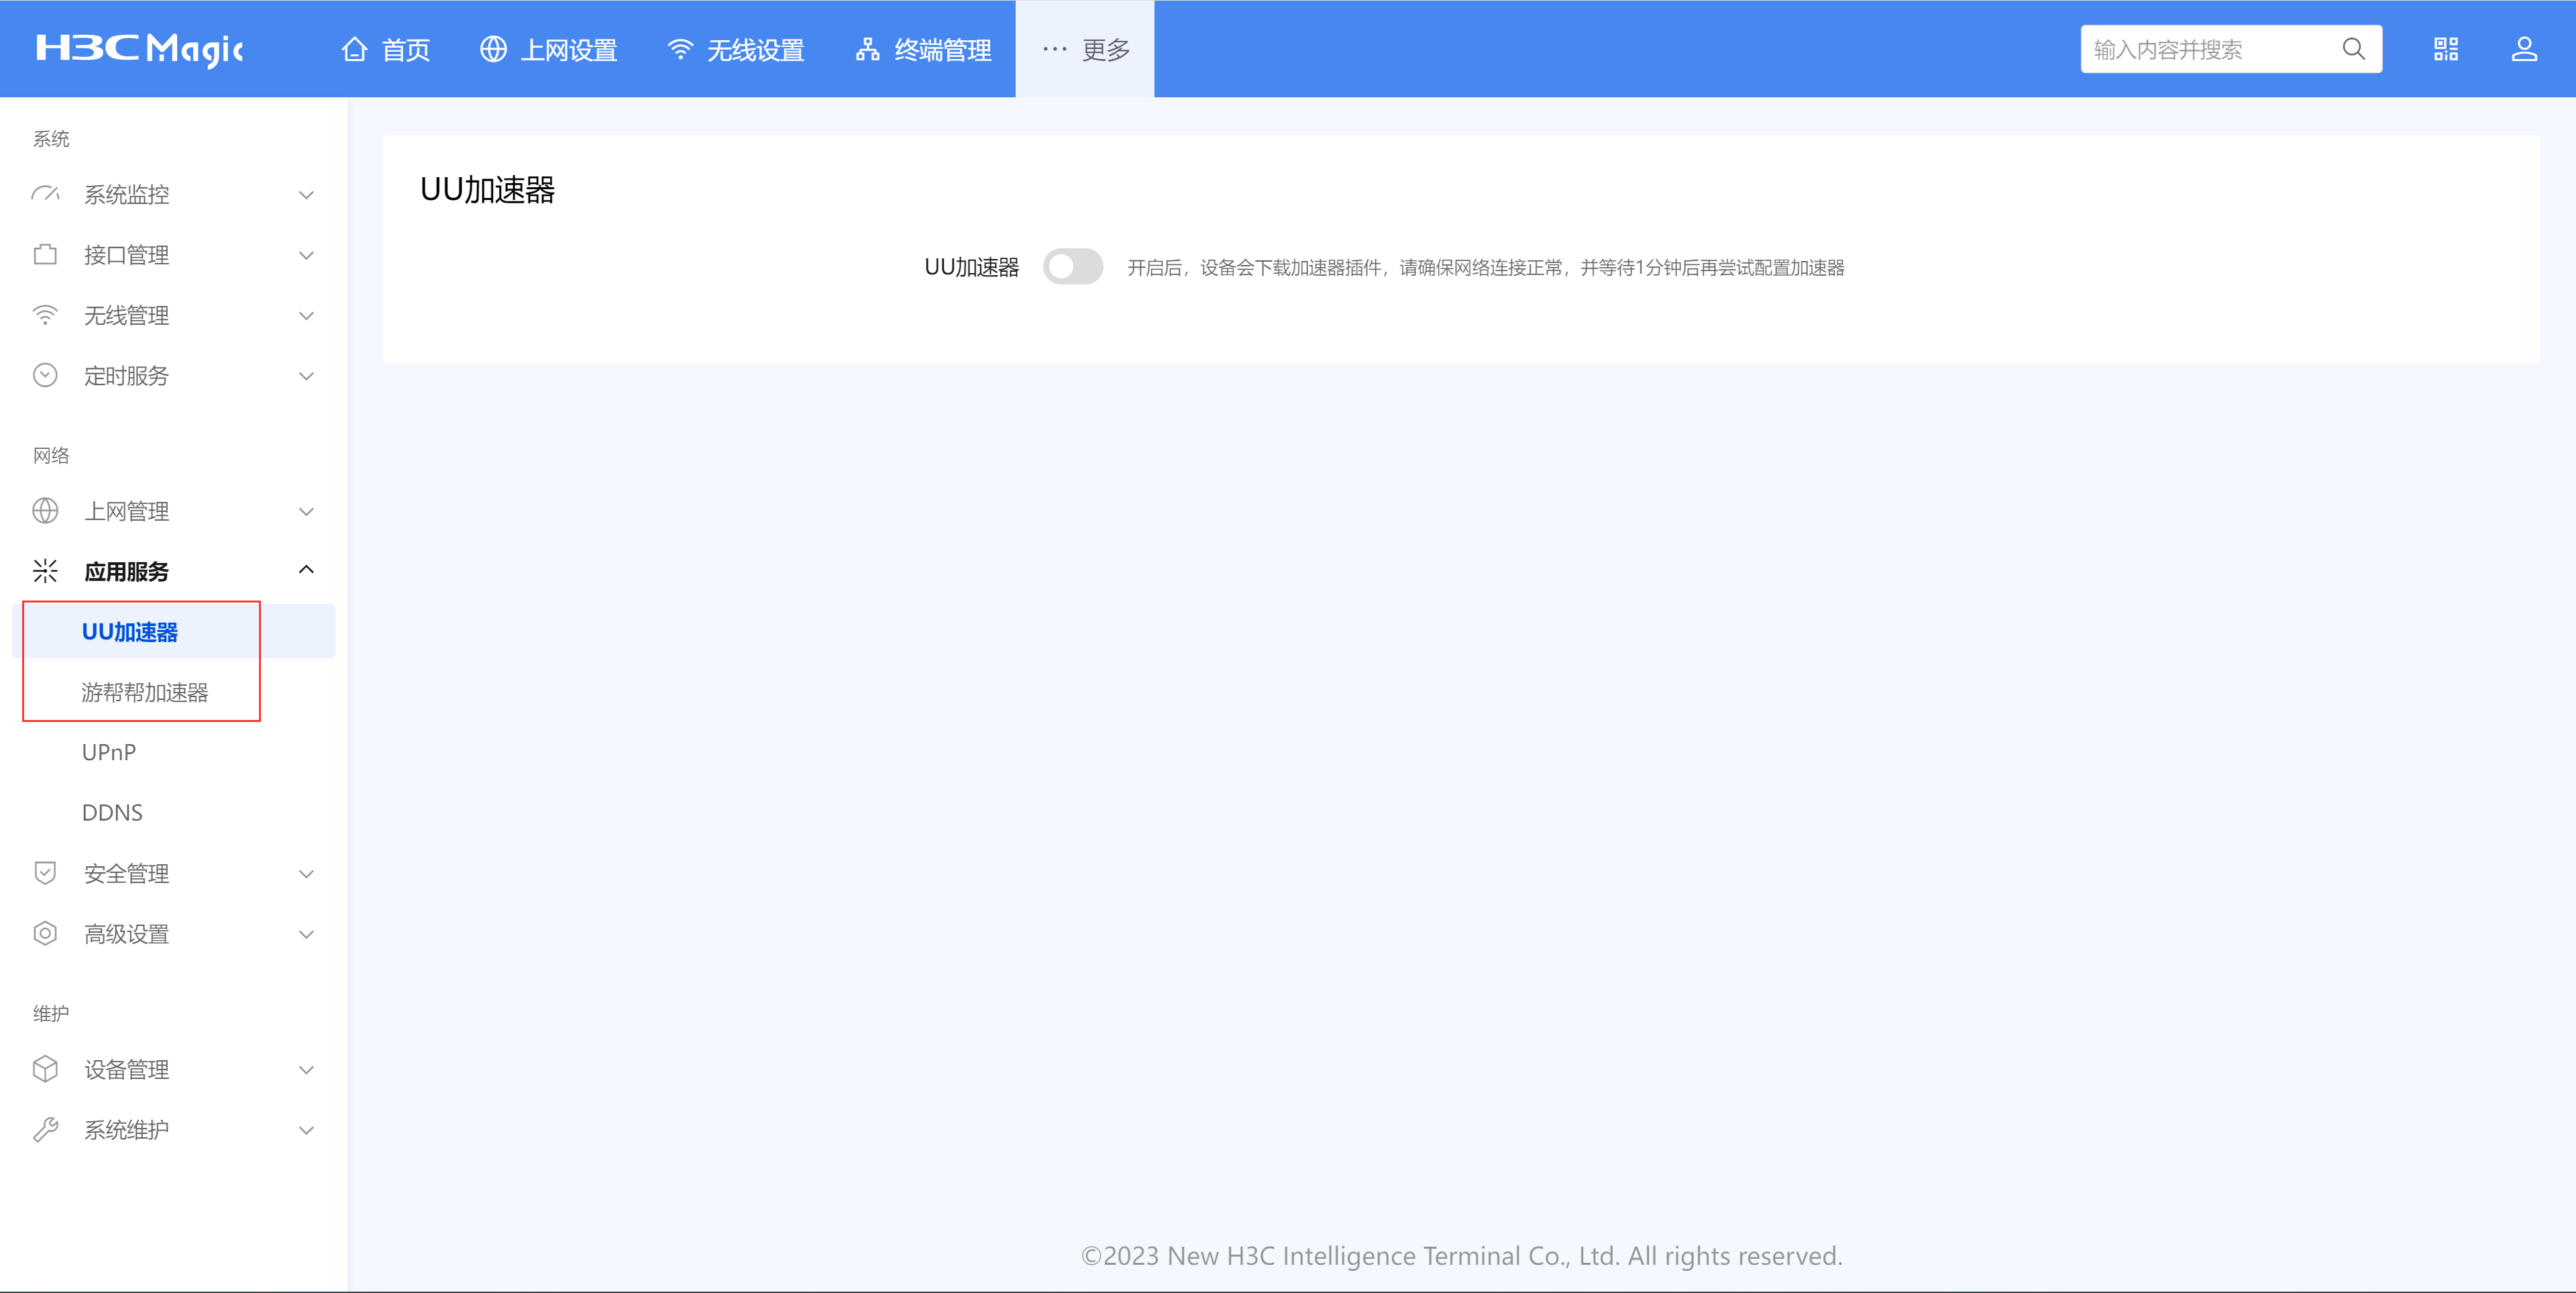Click 应用服务 menu label
This screenshot has height=1293, width=2576.
pos(127,571)
